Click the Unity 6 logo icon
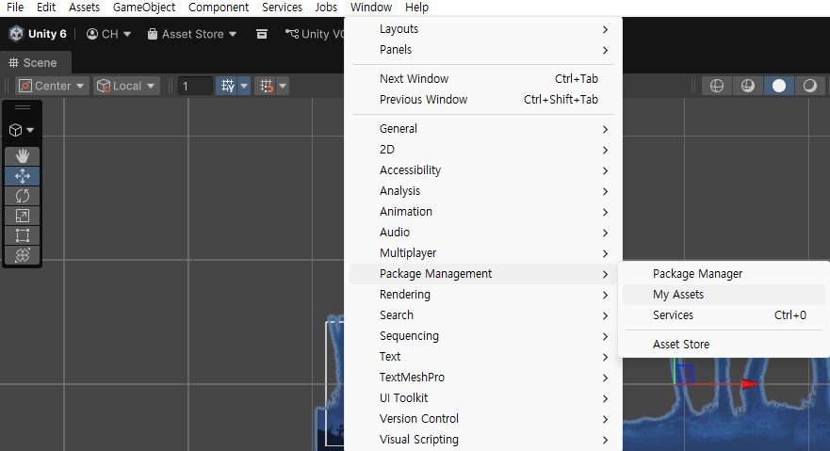This screenshot has width=830, height=451. 16,34
